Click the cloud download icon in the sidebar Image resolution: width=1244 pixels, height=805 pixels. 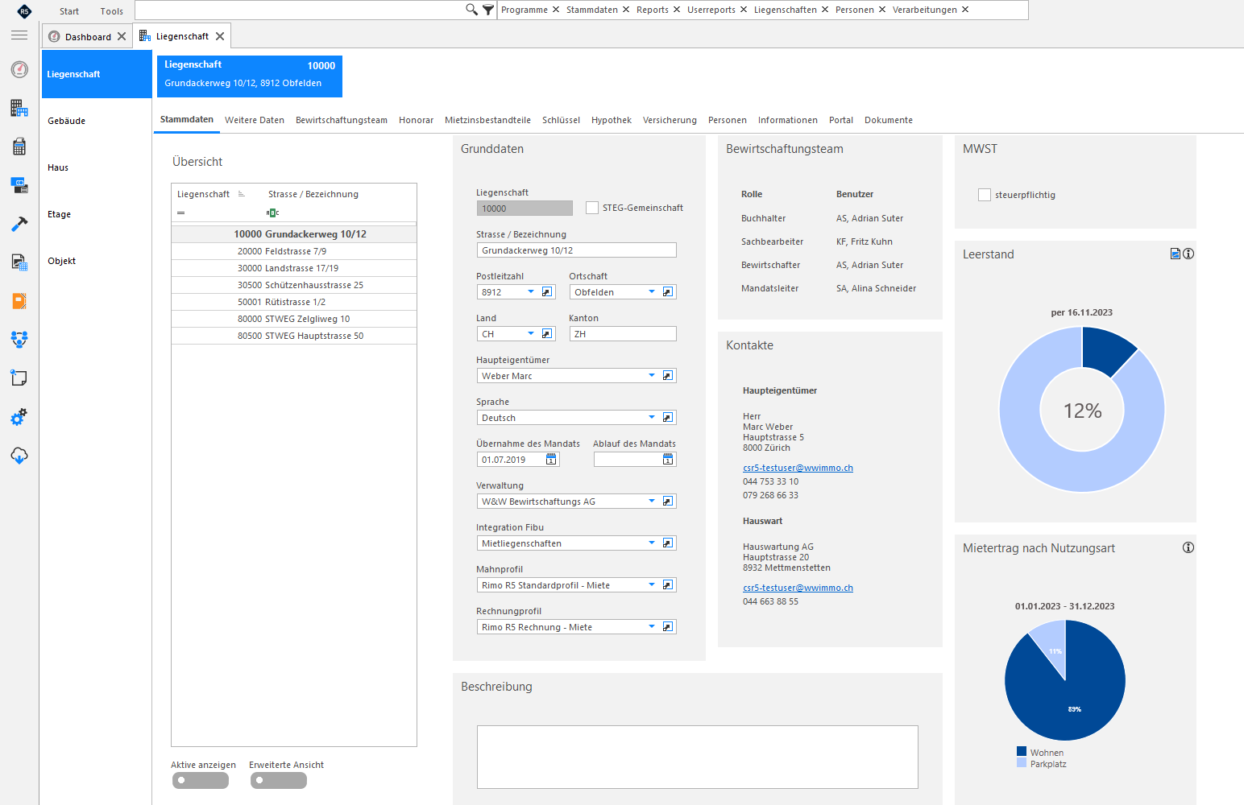pyautogui.click(x=19, y=456)
